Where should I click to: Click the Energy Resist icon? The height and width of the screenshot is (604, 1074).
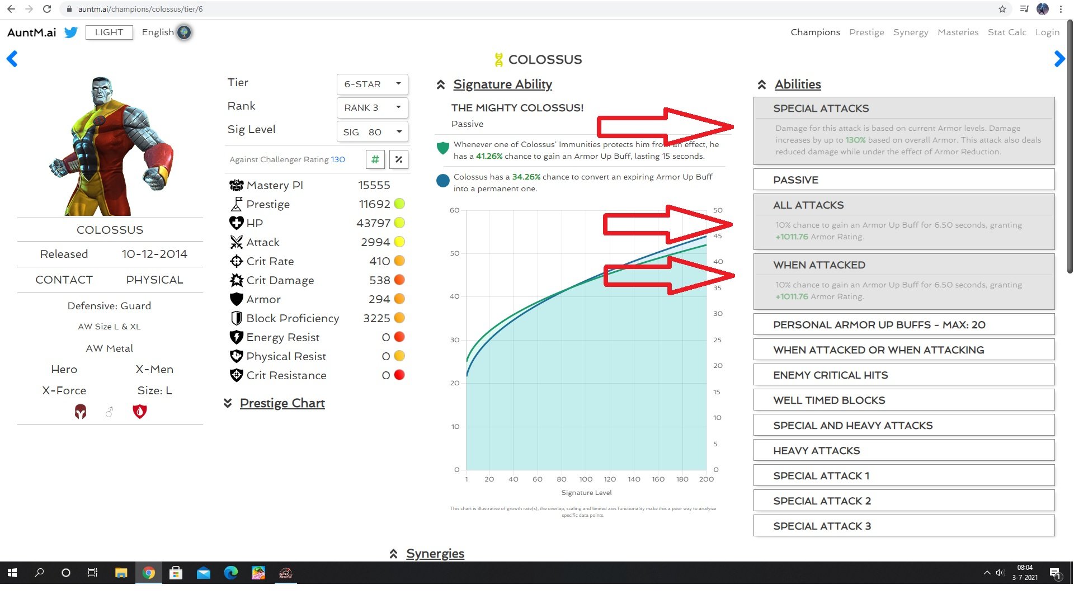(x=237, y=337)
